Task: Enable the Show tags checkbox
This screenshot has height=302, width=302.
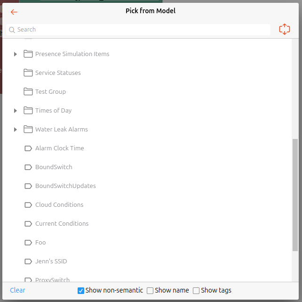Action: 196,291
